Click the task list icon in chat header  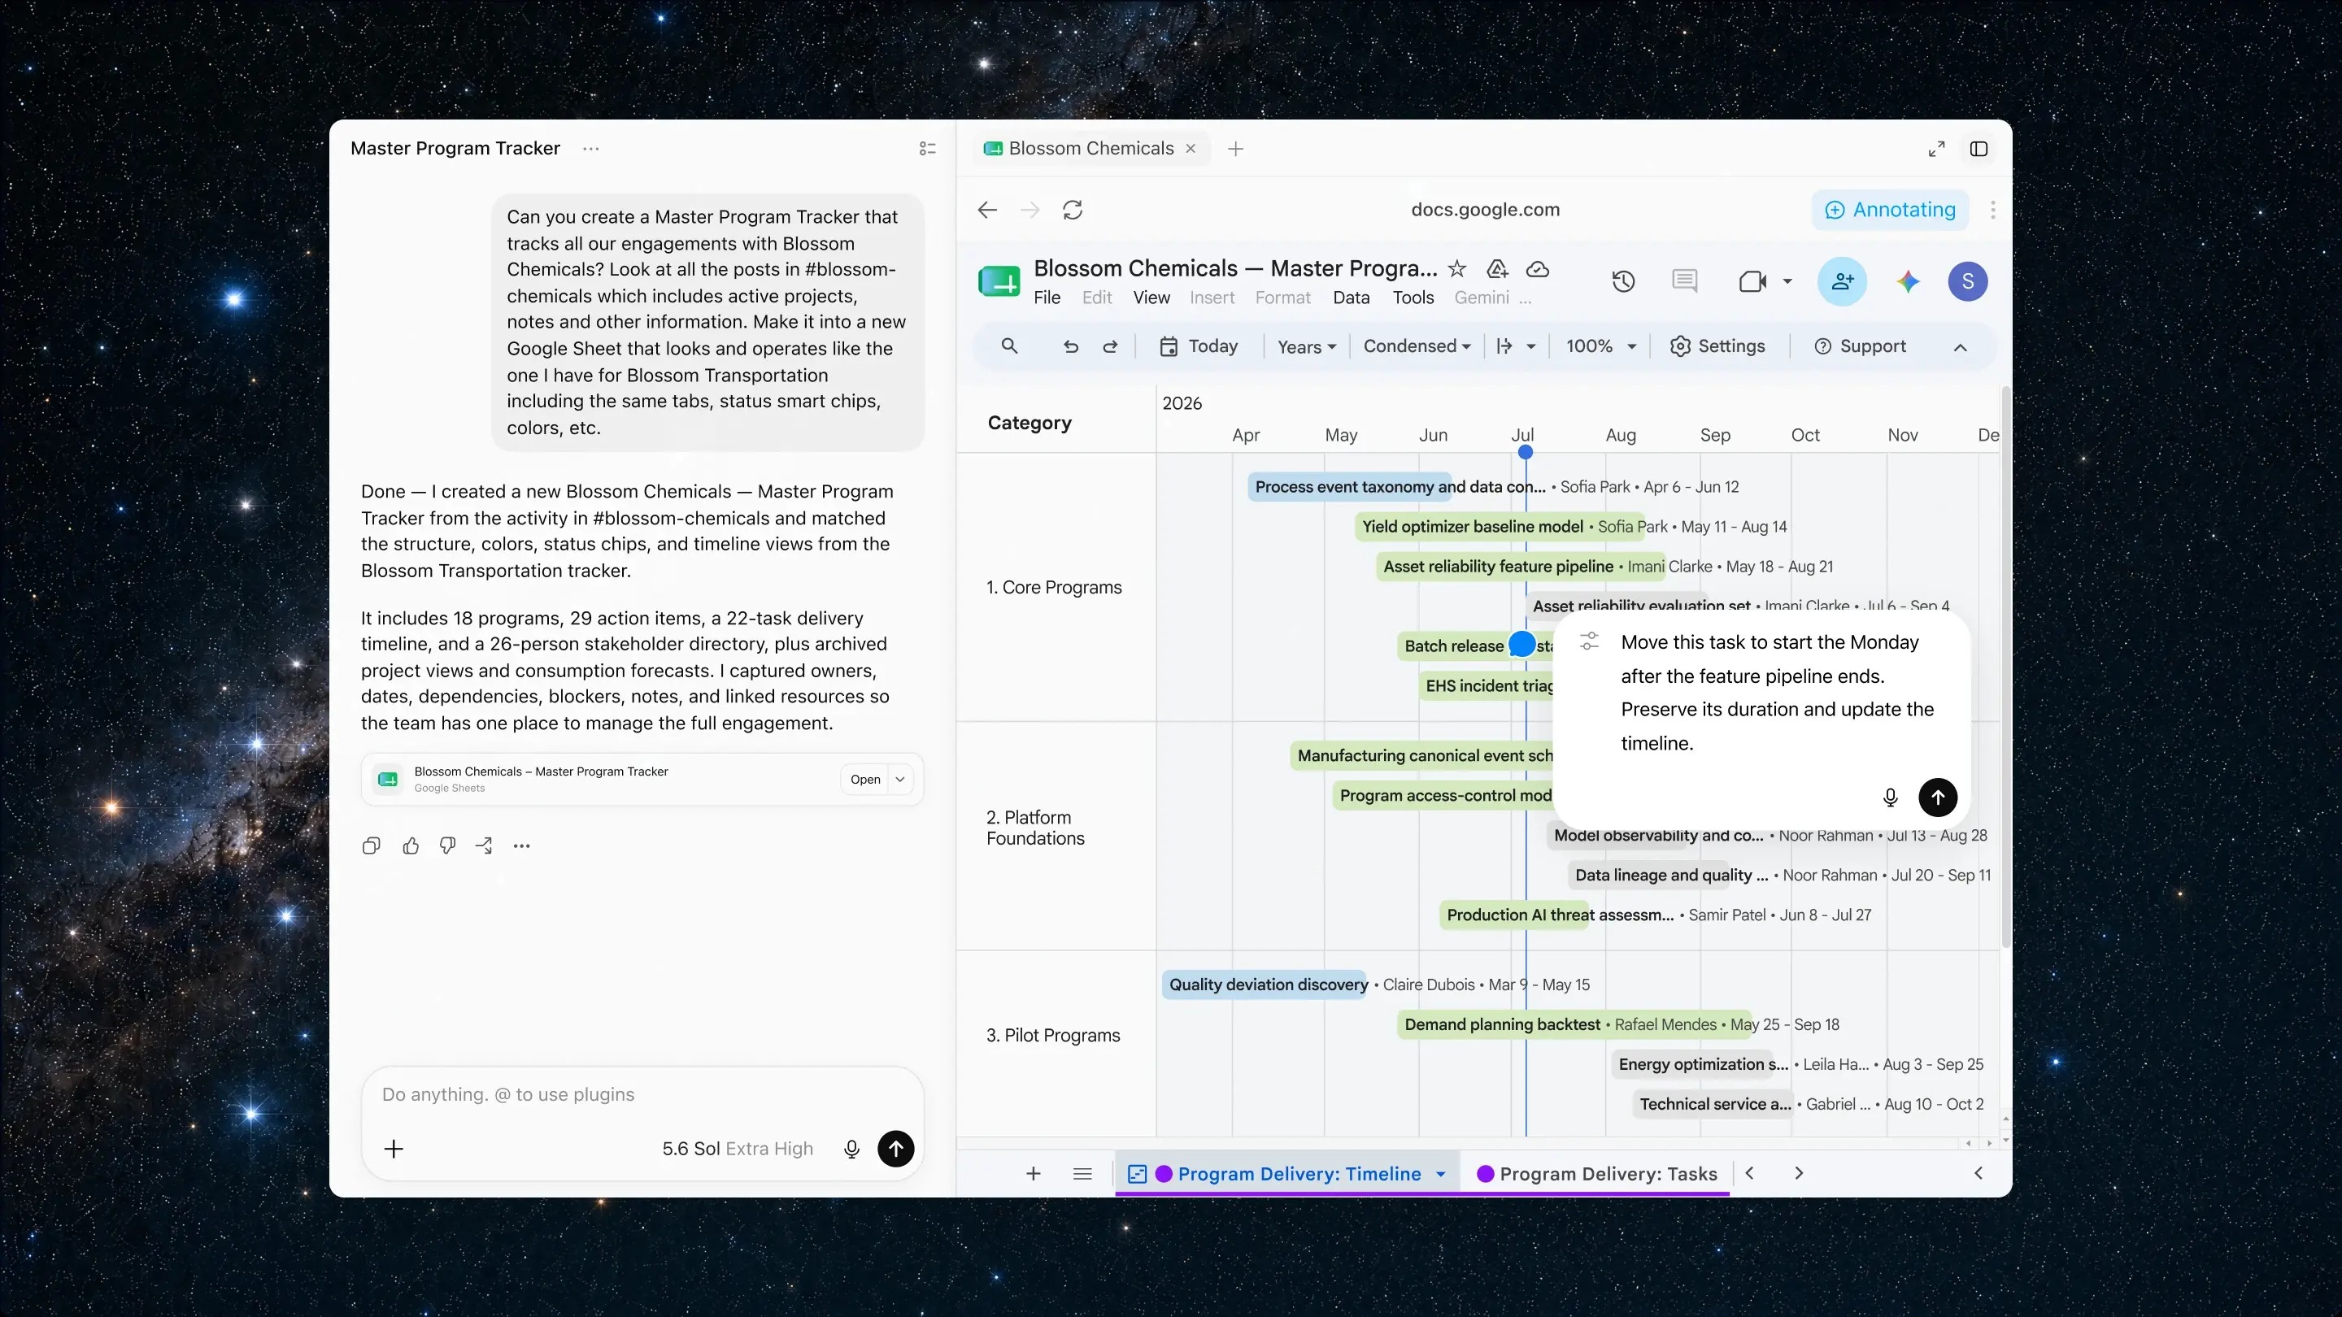coord(927,148)
